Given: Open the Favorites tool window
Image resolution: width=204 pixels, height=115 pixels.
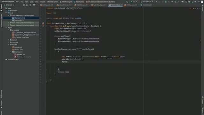Looking at the screenshot, I should pos(1,104).
